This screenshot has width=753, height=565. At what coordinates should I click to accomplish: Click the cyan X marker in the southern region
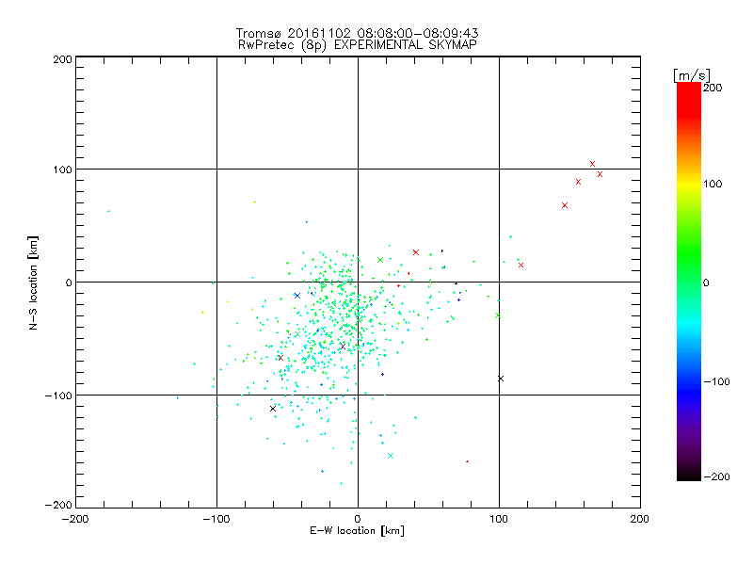391,456
